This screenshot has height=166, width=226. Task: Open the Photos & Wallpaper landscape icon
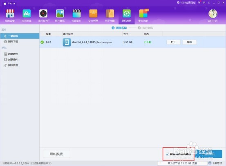click(60, 13)
